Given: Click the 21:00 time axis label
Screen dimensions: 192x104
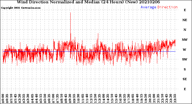Looking at the screenshot, I should [x=154, y=98].
